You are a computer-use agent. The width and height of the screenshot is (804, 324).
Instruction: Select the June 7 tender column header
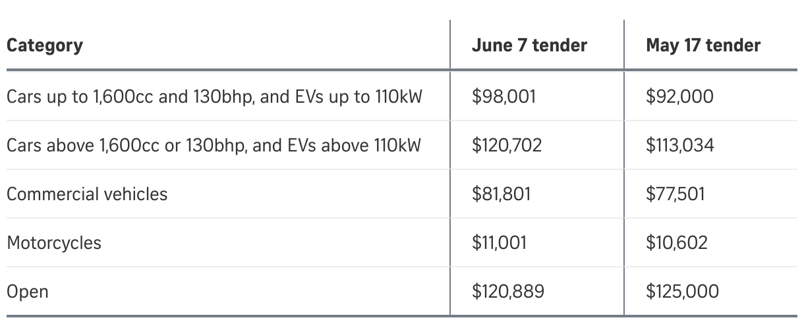[x=529, y=45]
